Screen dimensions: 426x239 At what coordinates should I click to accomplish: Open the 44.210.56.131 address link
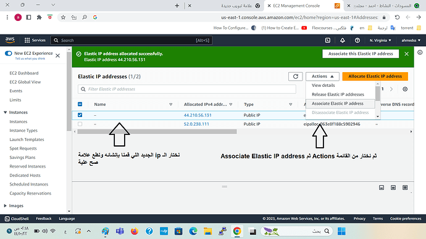pyautogui.click(x=198, y=115)
